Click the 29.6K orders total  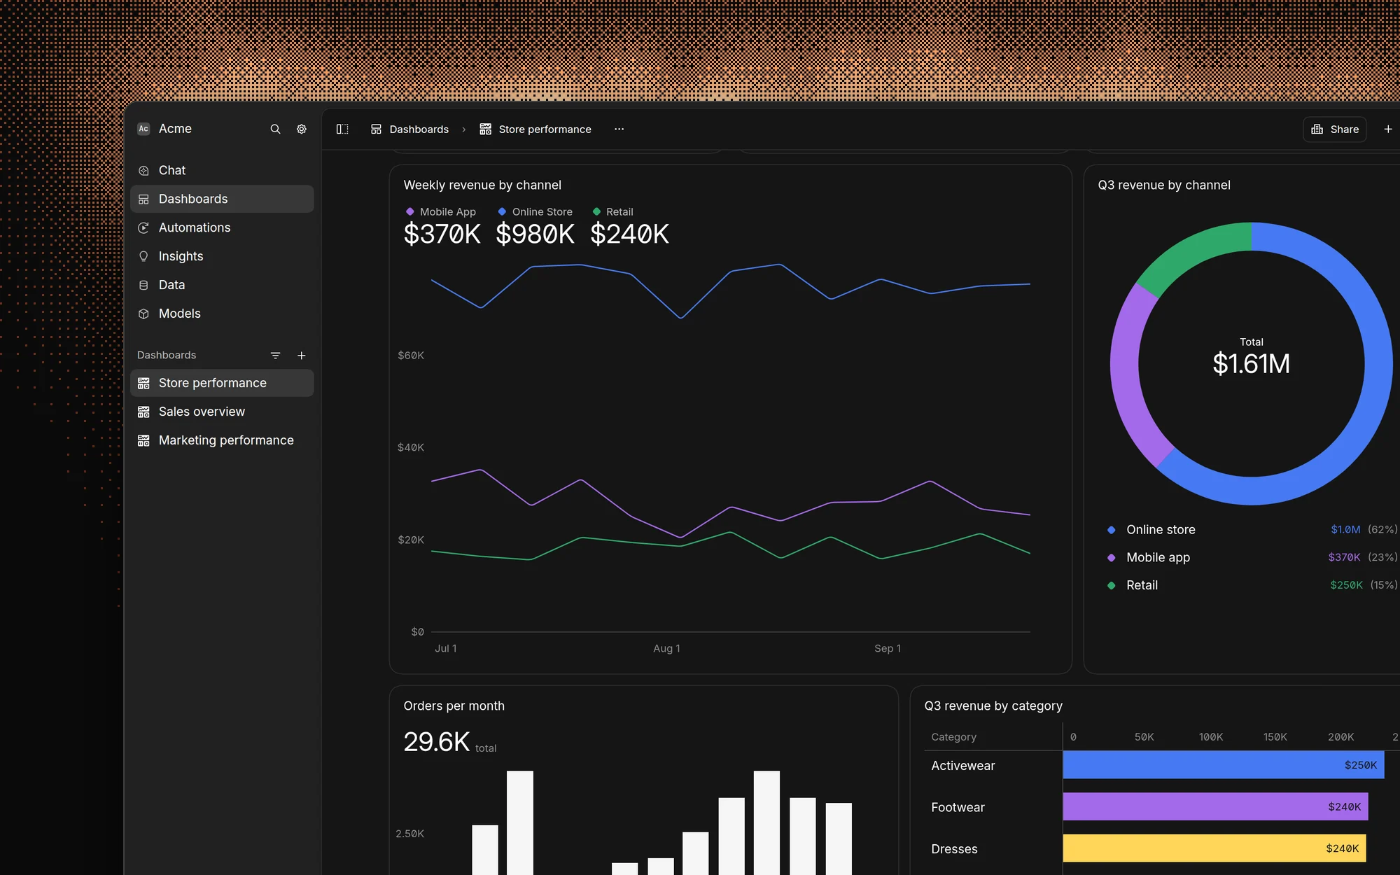click(x=437, y=742)
